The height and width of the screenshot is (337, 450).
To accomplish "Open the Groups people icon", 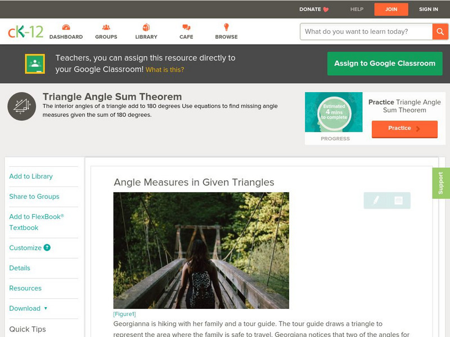I will click(x=106, y=27).
